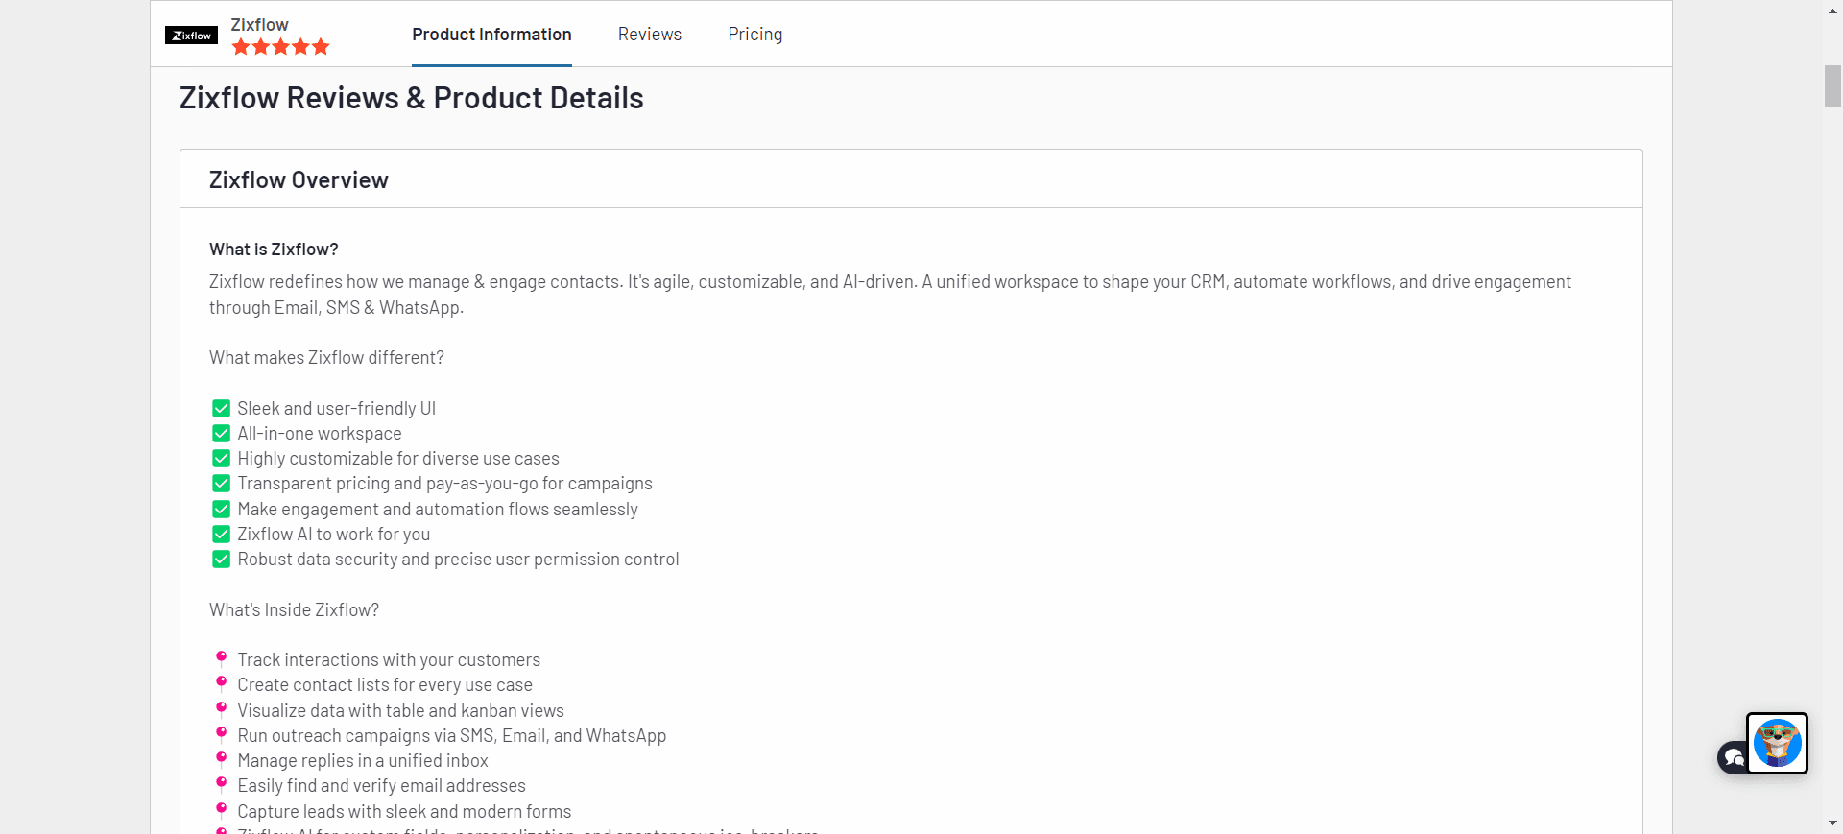Click the pin icon next to 'Track interactions with your customers'

tap(221, 658)
